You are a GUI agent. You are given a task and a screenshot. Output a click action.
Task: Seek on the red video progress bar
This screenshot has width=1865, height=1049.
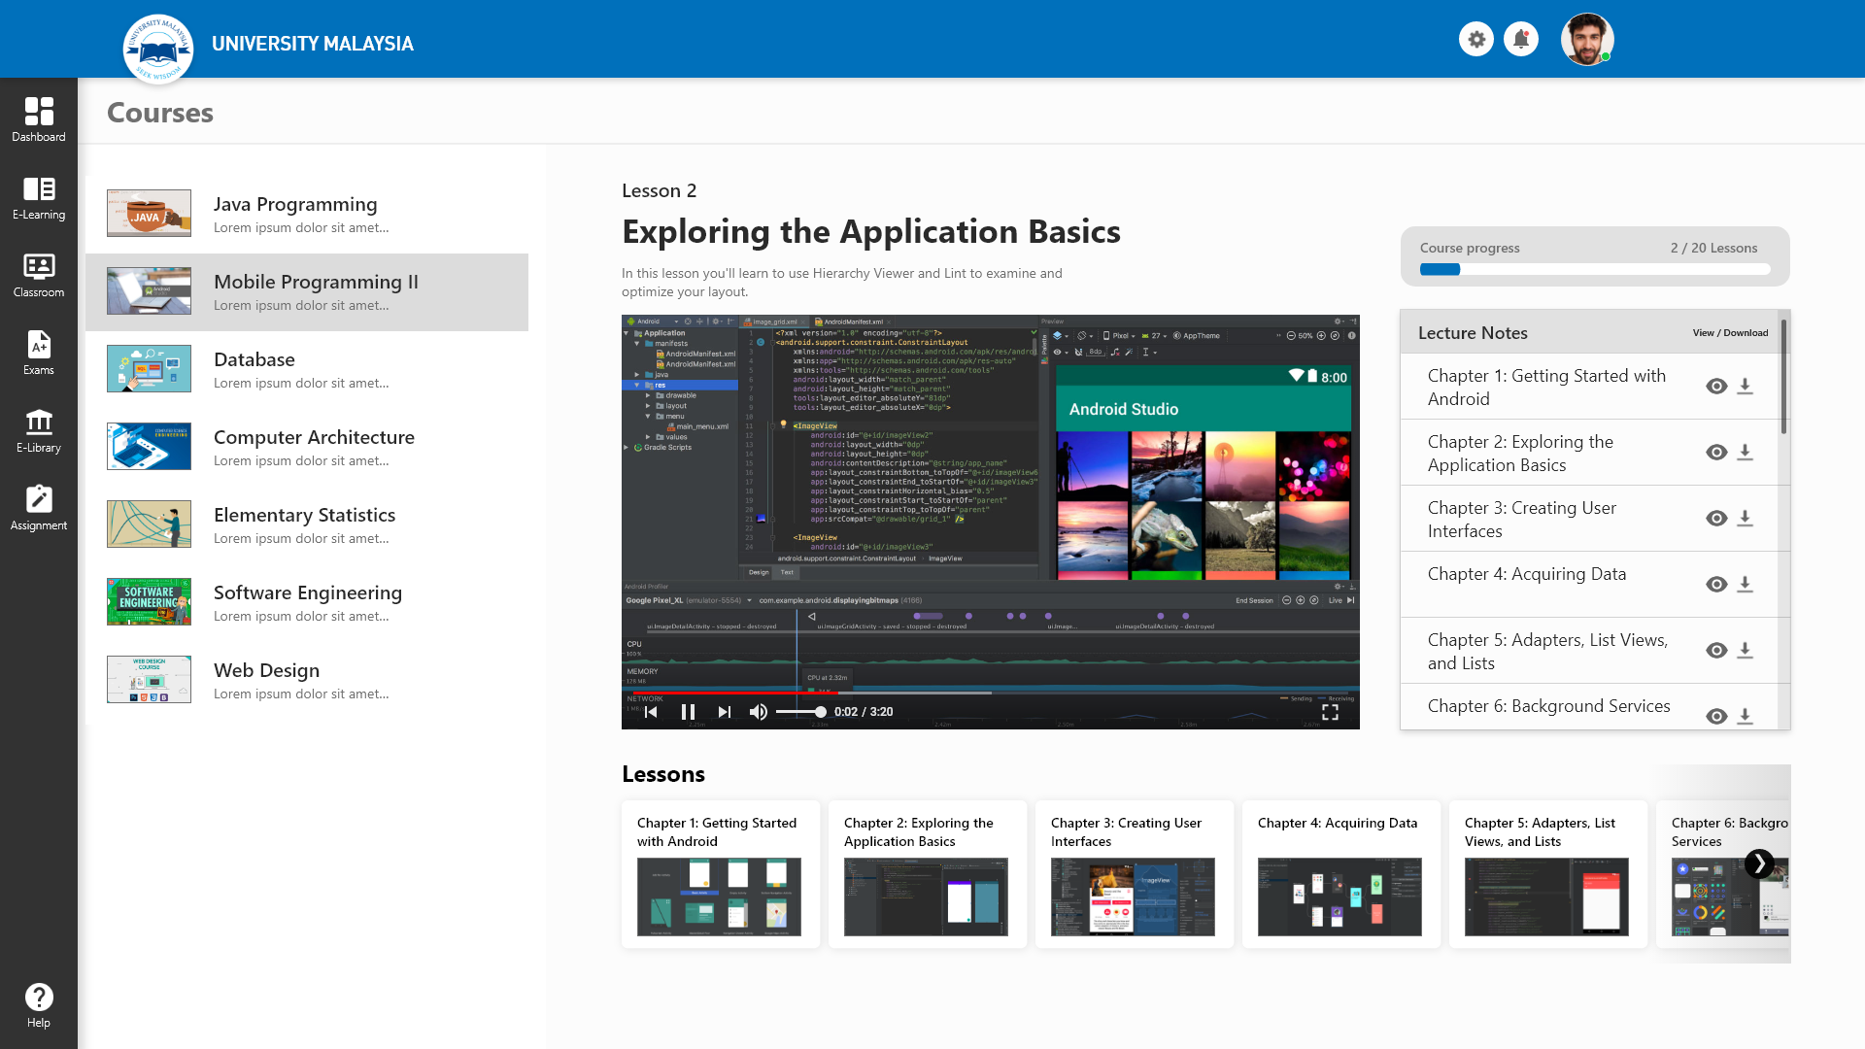coord(734,693)
